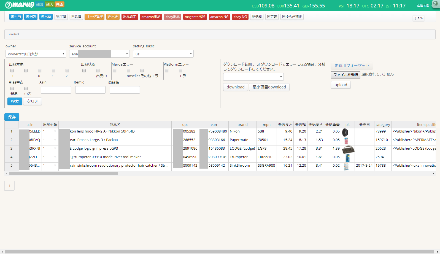
Task: Click the Maru9 logo
Action: [x=20, y=5]
